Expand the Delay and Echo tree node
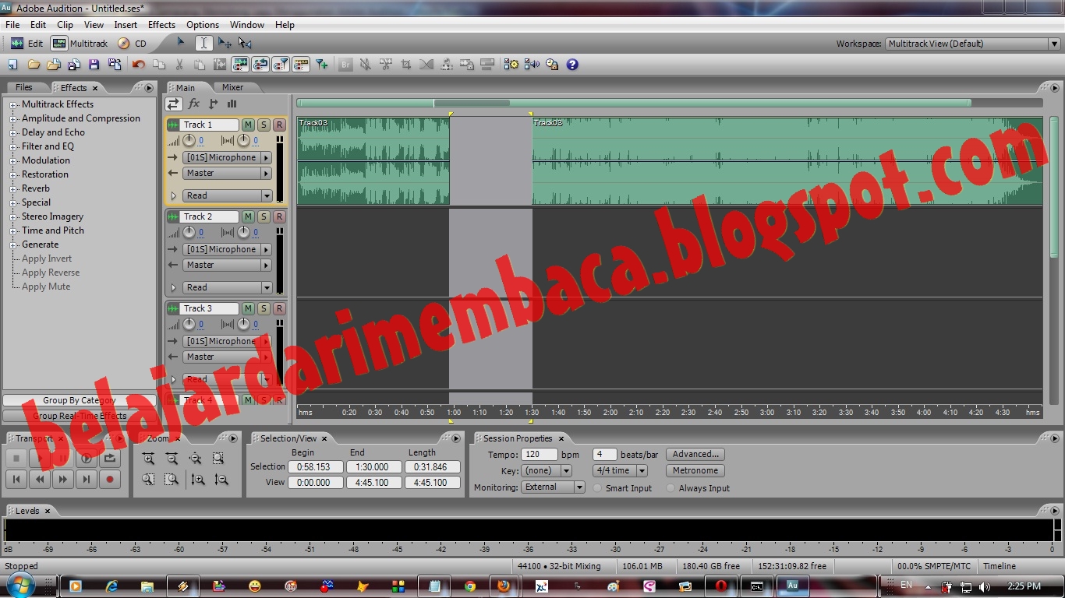 click(13, 132)
